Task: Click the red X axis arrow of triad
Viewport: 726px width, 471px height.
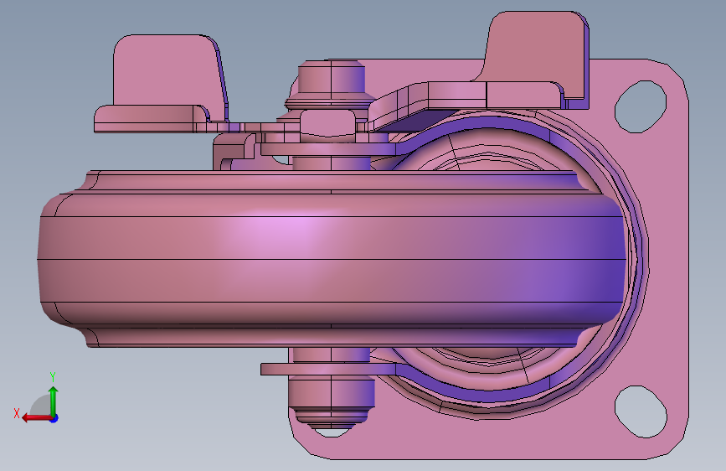Action: click(x=36, y=418)
